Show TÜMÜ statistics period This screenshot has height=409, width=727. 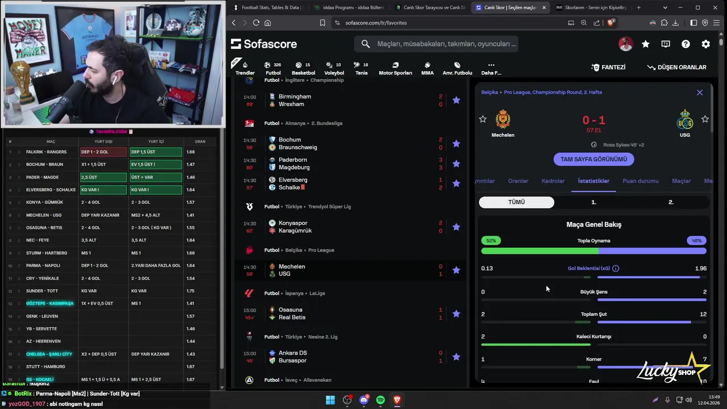(516, 202)
